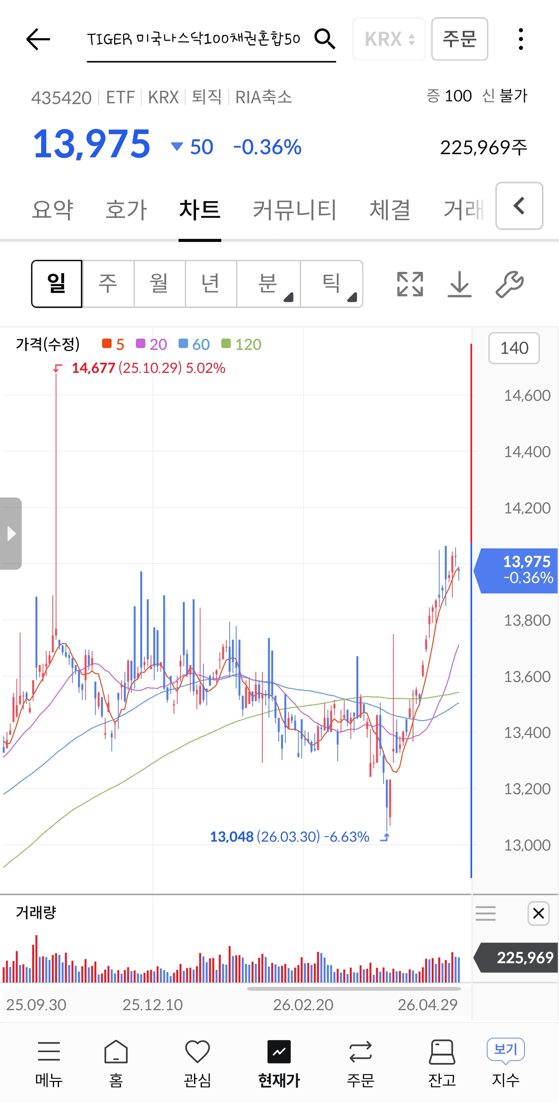Tap the search magnifier icon
Viewport: 559px width, 1103px height.
(325, 39)
